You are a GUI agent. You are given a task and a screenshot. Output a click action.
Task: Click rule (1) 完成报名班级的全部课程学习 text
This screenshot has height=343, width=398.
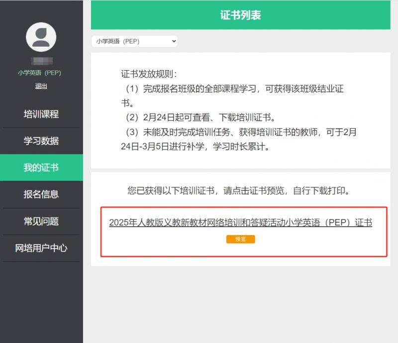pos(232,95)
